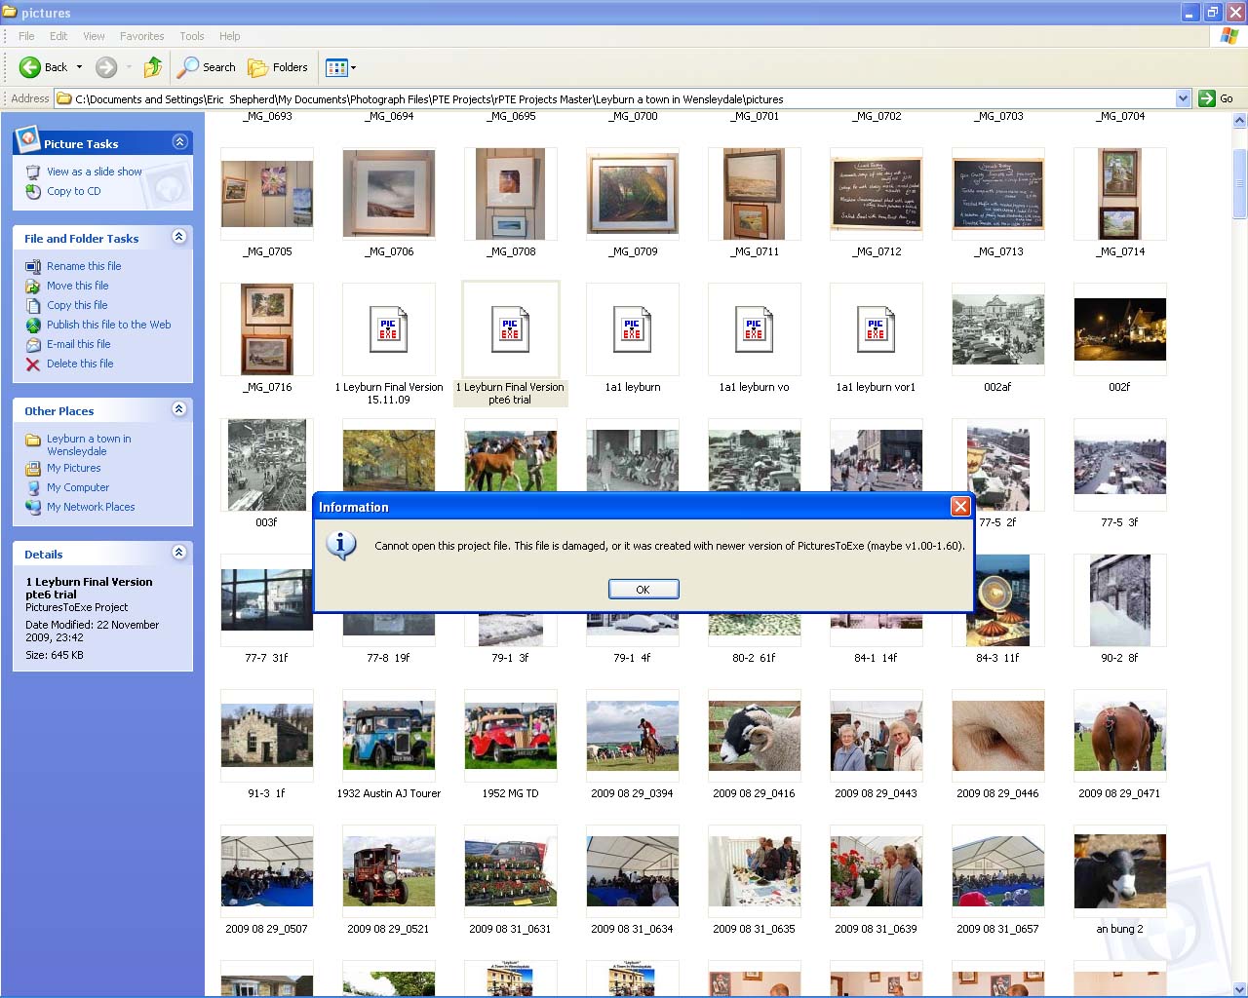
Task: Select 1 Leyburn Final Version pte6 trial icon
Action: pos(511,329)
